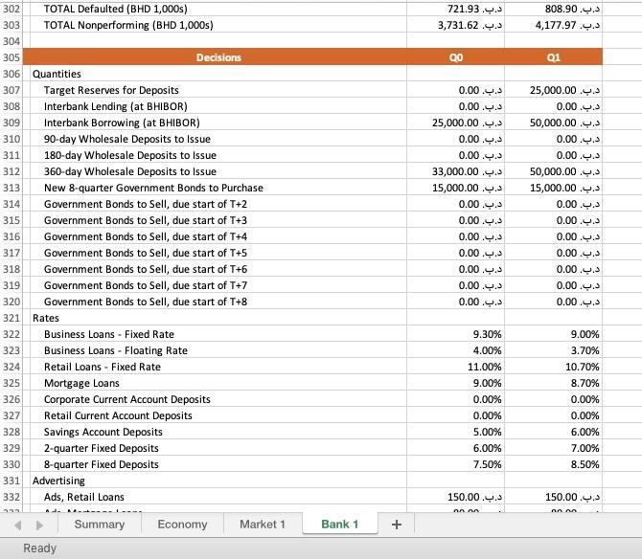Select Q1 Mortgage Loans rate 8.70%
Image resolution: width=642 pixels, height=559 pixels.
554,383
